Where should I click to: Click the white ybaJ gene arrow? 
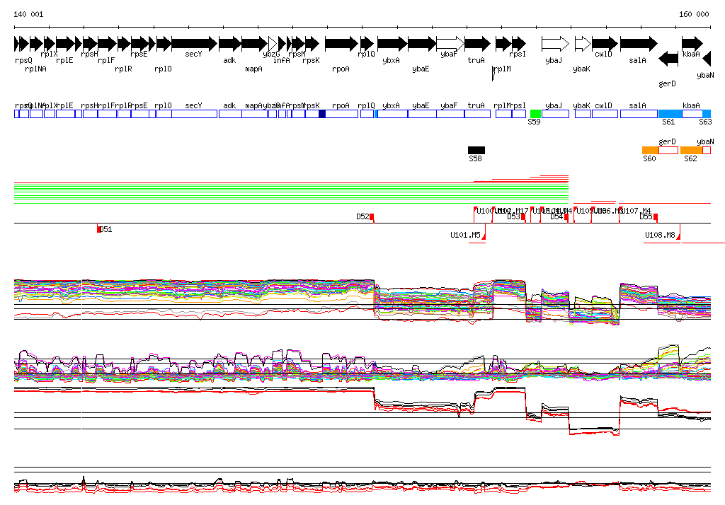click(x=555, y=44)
